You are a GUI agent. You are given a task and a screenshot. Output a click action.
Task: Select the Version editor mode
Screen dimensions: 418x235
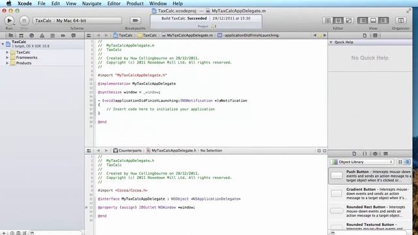[348, 20]
